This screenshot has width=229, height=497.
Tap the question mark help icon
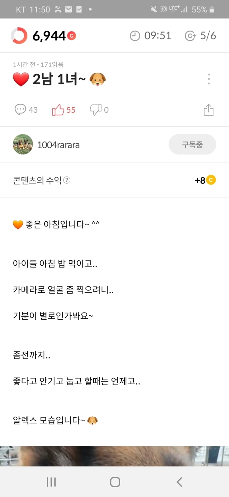(x=67, y=180)
